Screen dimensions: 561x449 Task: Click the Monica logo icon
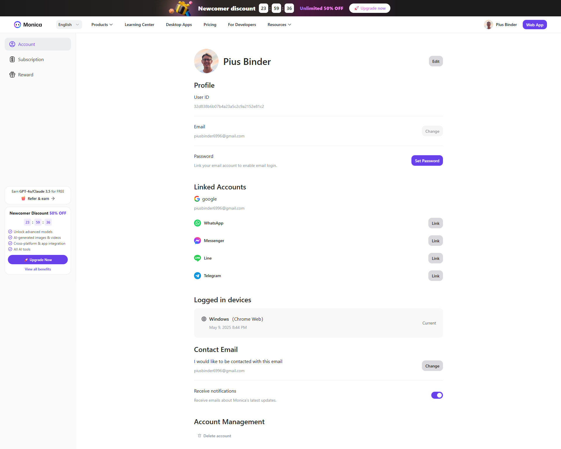click(x=18, y=25)
